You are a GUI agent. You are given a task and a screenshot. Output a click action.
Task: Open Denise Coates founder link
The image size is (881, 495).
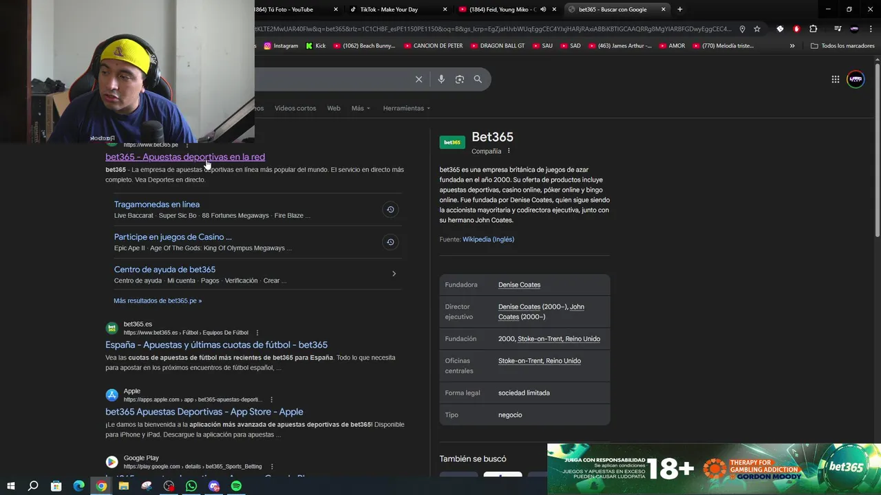click(x=519, y=285)
